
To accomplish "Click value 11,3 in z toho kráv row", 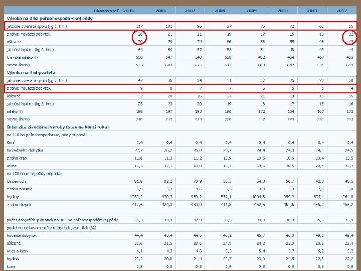I will (x=169, y=158).
